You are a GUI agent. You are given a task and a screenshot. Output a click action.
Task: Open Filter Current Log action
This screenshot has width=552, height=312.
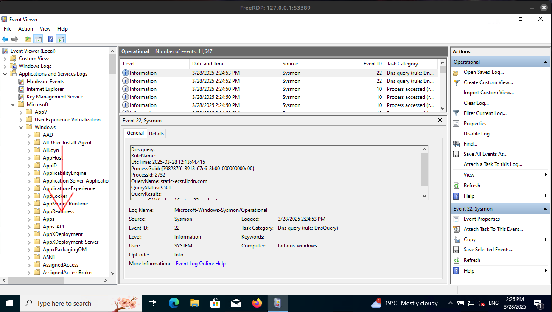click(485, 113)
